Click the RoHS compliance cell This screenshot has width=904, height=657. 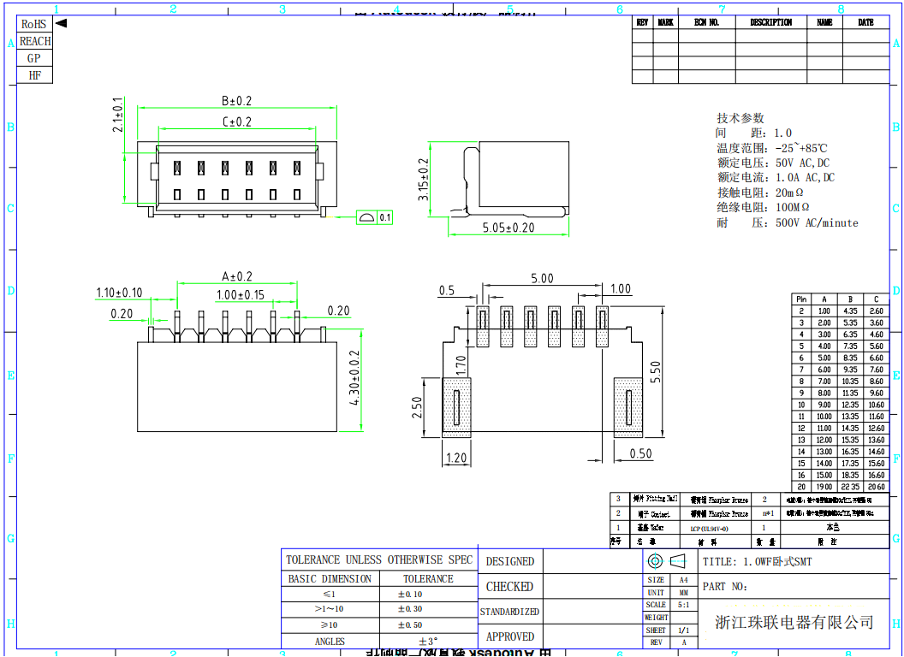point(34,25)
